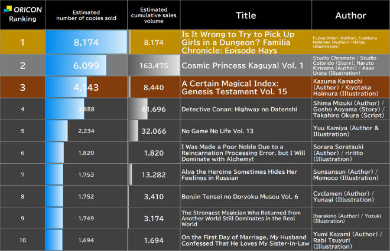Select rank number 4 cell
Screen dimensions: 390x251
tap(22, 109)
